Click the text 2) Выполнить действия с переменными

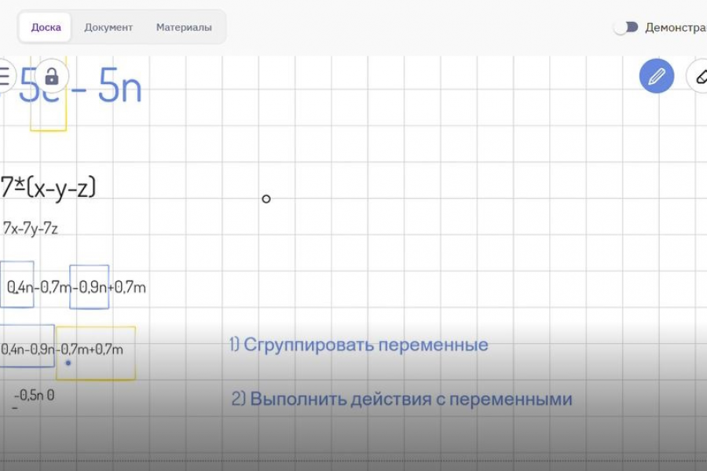click(x=401, y=399)
